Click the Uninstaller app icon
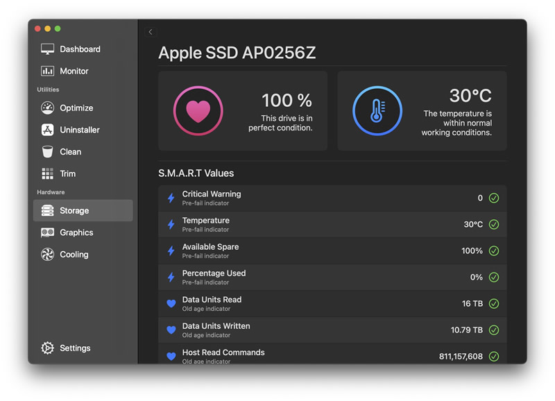Image resolution: width=555 pixels, height=401 pixels. (47, 130)
